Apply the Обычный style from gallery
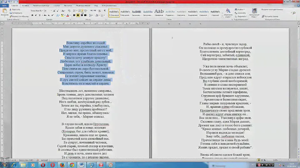Viewport: 300px width, 168px height. tap(113, 12)
